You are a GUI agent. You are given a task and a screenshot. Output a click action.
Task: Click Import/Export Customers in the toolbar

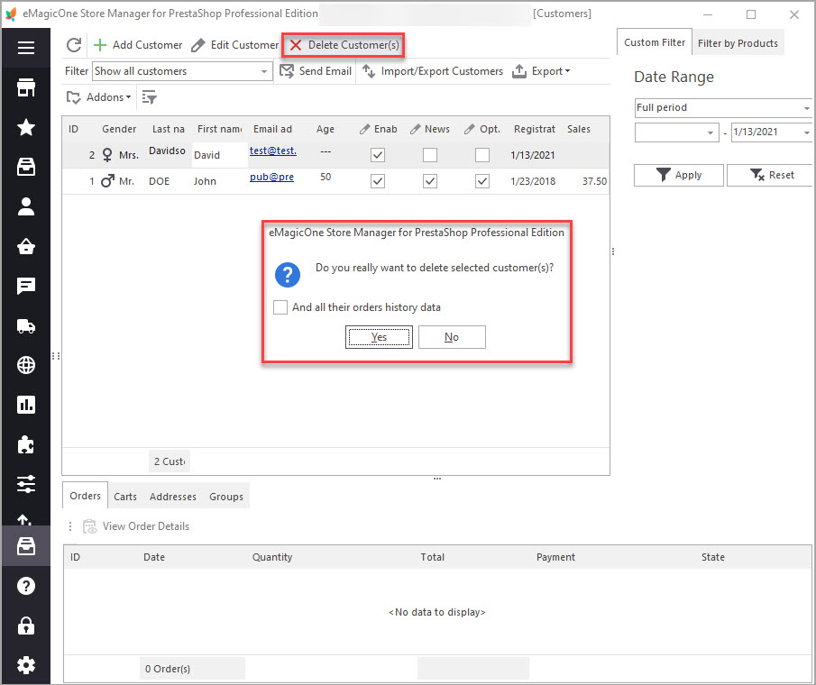click(433, 71)
